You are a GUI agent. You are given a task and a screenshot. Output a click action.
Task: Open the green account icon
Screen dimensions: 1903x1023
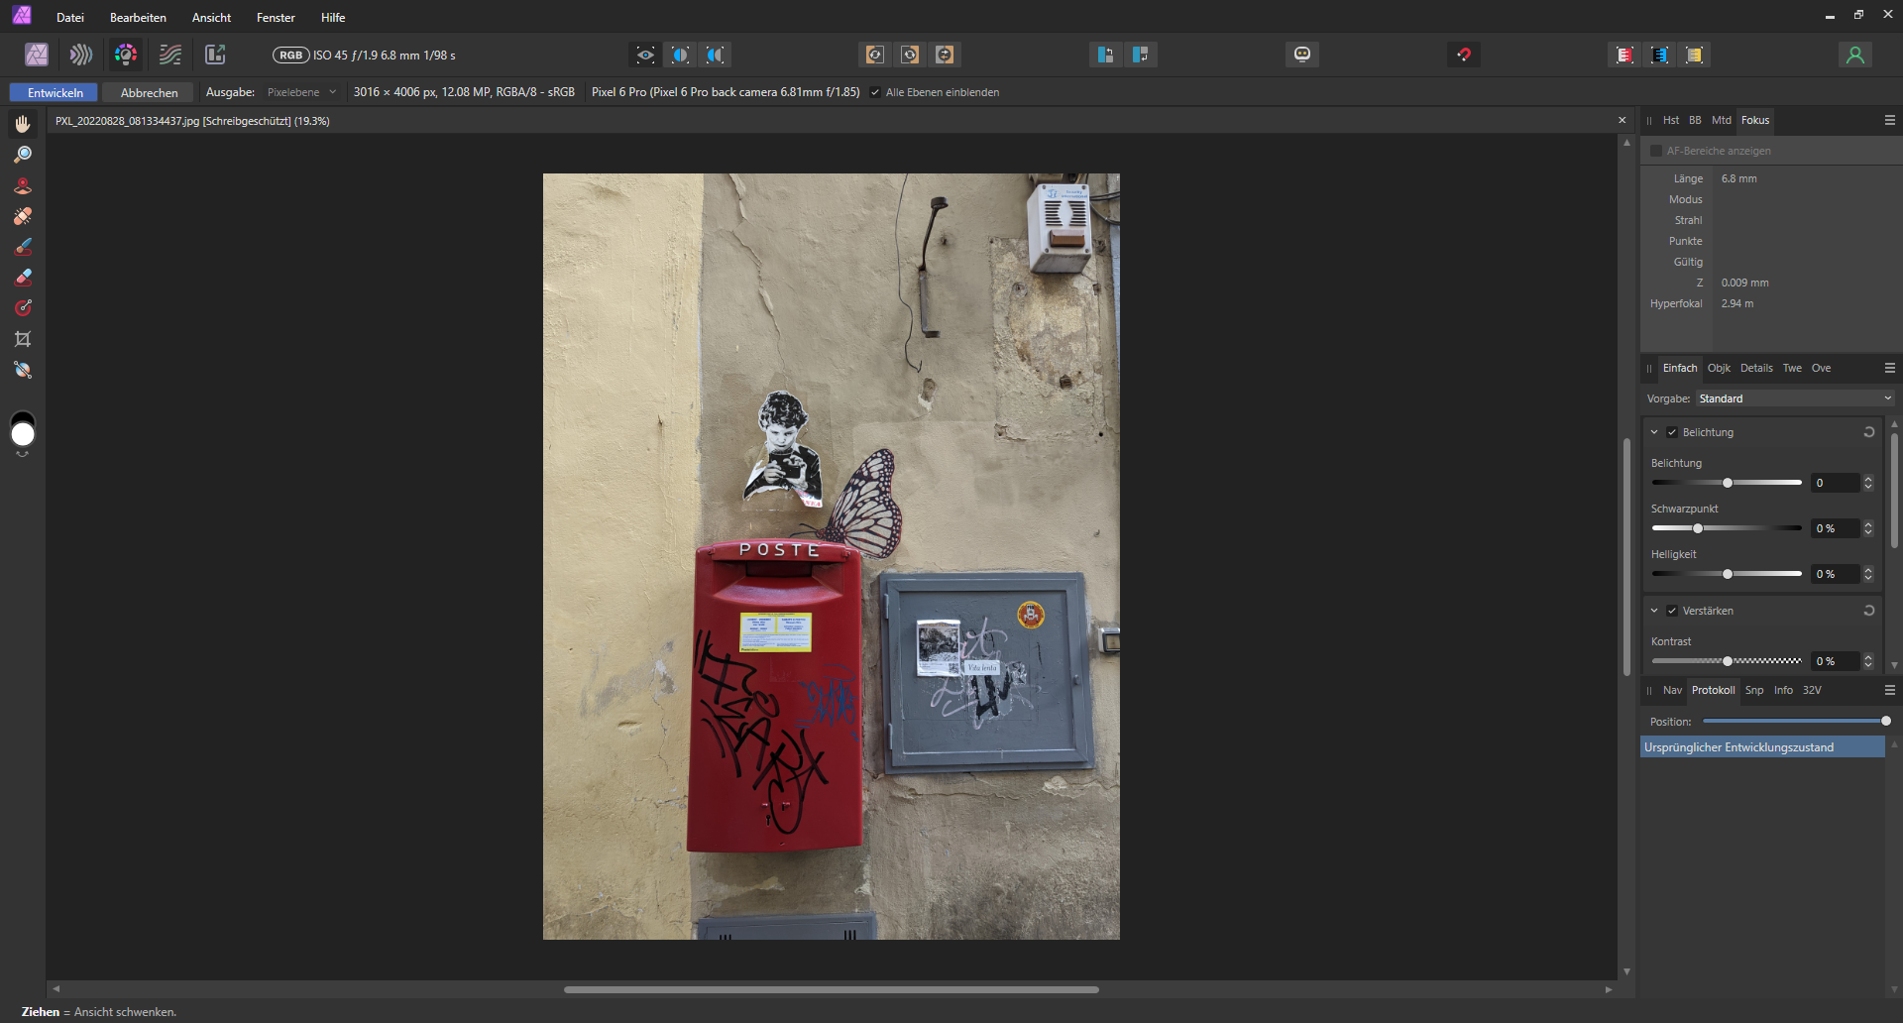[x=1855, y=55]
